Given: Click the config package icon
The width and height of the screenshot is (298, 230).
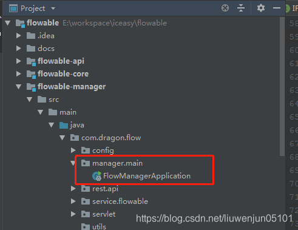Looking at the screenshot, I should (x=86, y=151).
